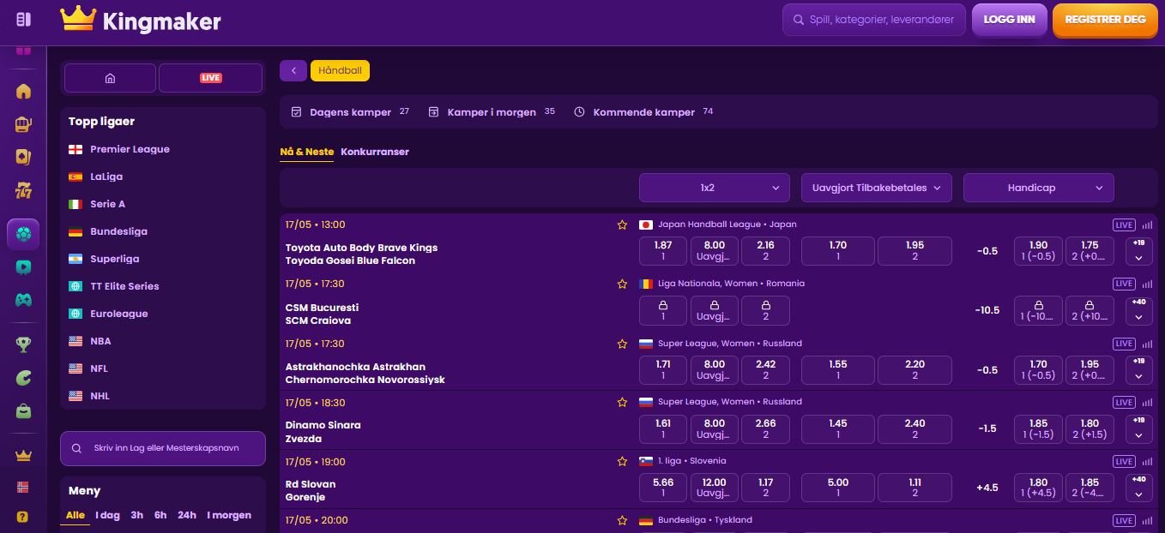Select the I dag time filter
Screen dimensions: 1165x533
tap(107, 515)
